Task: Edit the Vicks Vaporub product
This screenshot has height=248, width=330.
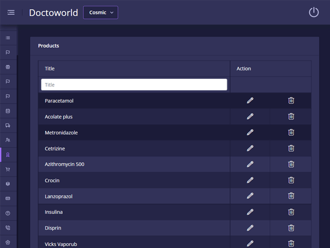Action: coord(250,244)
